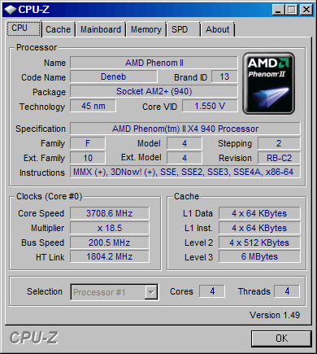This screenshot has width=317, height=354.
Task: Select the Technology value 45 nm
Action: (93, 106)
